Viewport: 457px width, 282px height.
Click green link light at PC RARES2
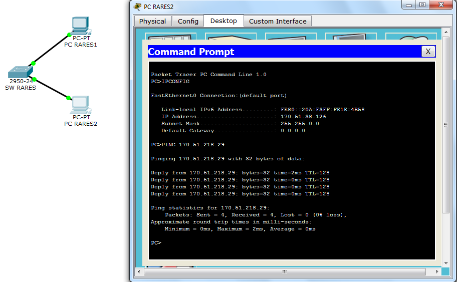(x=68, y=98)
